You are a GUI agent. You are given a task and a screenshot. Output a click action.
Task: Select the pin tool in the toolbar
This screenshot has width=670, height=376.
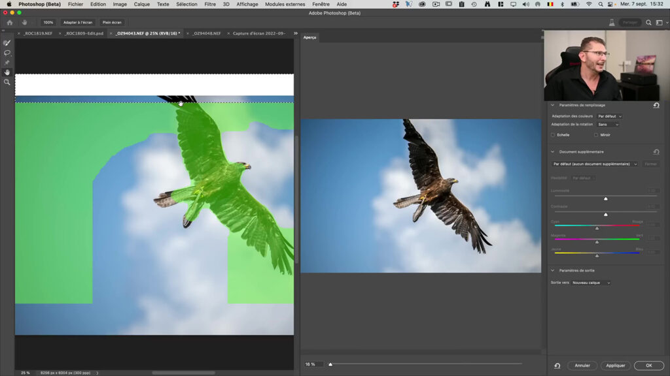[7, 63]
